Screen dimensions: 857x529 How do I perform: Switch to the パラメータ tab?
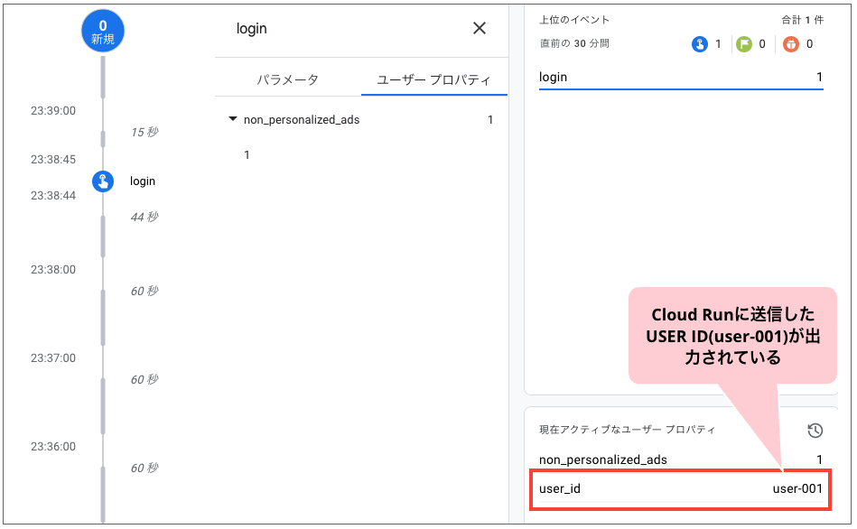pos(290,79)
